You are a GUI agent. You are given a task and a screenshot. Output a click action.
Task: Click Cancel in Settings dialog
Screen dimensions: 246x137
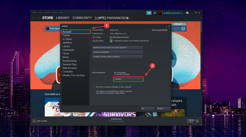click(163, 109)
